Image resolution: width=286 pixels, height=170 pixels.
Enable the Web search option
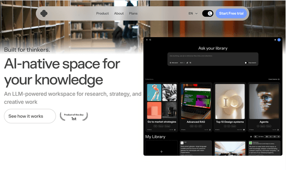[174, 63]
